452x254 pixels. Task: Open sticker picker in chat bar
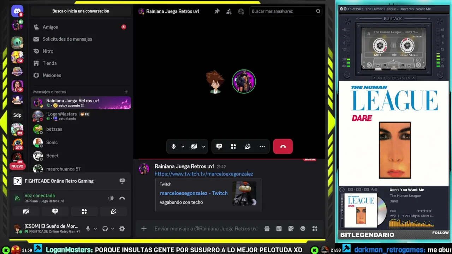click(x=291, y=229)
